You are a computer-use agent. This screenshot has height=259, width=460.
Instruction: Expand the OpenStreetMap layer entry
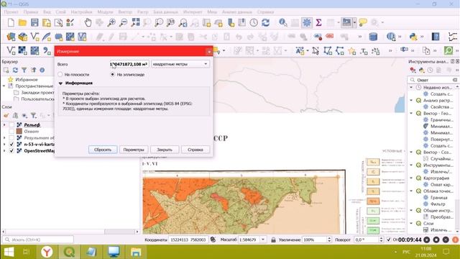4,150
